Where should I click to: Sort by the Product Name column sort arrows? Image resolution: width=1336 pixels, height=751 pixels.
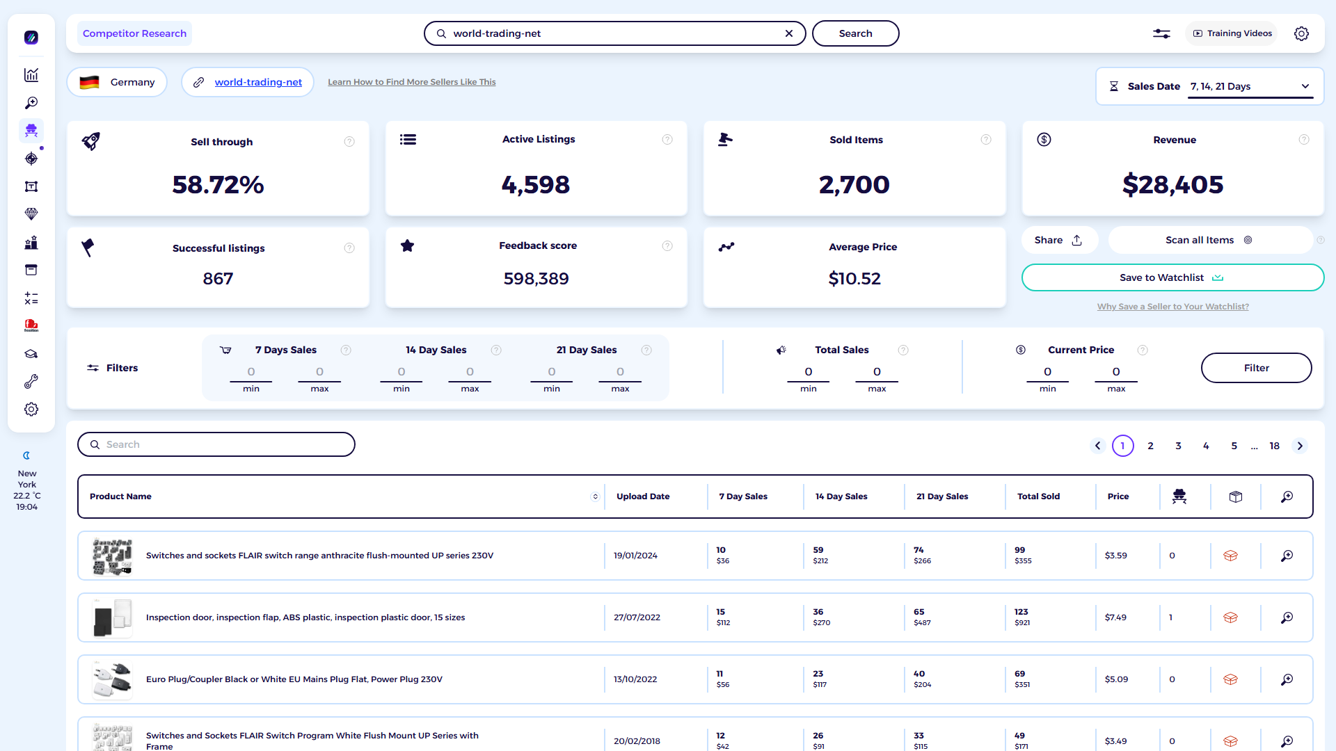tap(595, 496)
